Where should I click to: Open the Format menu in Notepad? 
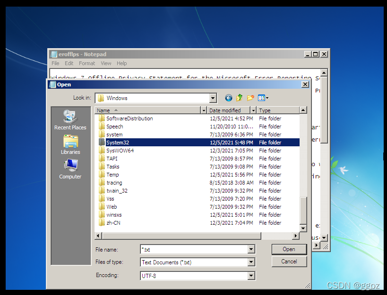pyautogui.click(x=87, y=63)
